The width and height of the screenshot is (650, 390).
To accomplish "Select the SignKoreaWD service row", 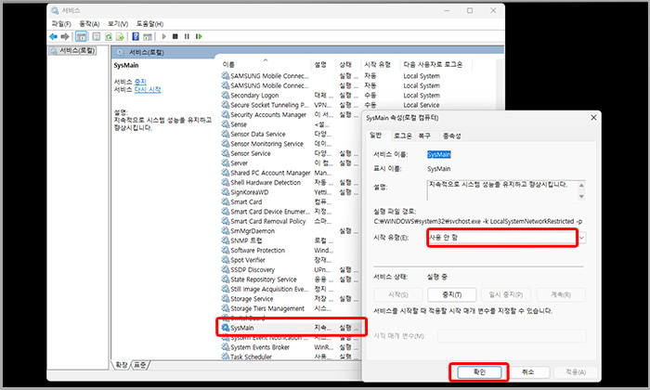I will (x=292, y=192).
